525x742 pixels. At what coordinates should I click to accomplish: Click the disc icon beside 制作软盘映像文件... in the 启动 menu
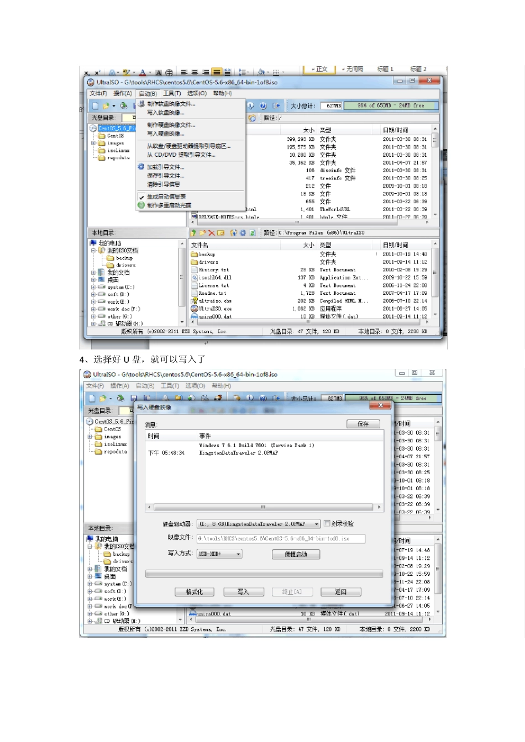click(x=141, y=104)
